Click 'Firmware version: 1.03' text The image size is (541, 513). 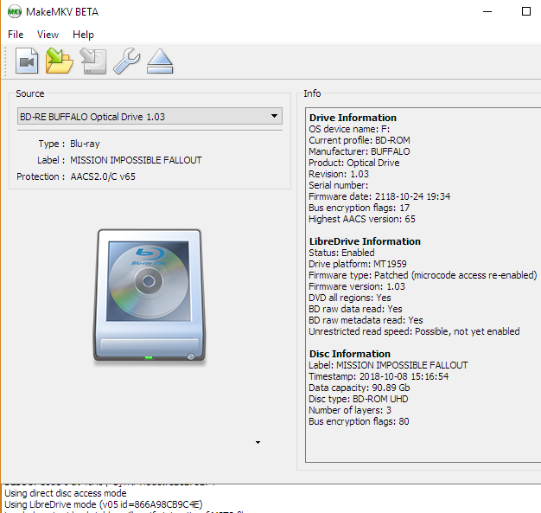point(357,286)
